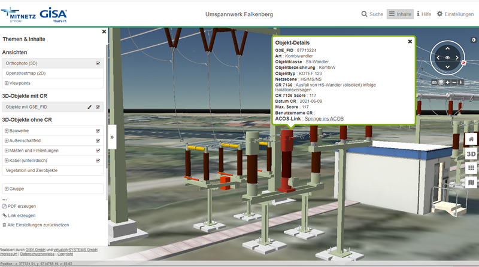
Task: Close the Objekt-Details popup
Action: point(410,42)
